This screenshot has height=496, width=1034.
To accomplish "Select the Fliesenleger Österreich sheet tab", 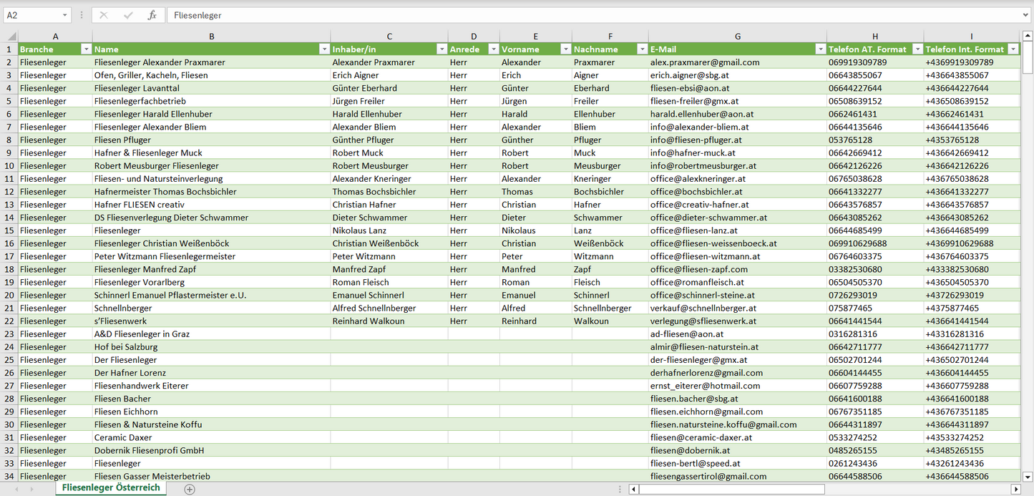I will point(111,488).
